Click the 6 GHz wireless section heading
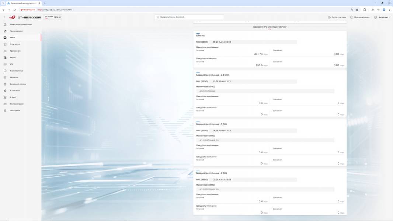The image size is (393, 221). click(x=212, y=173)
